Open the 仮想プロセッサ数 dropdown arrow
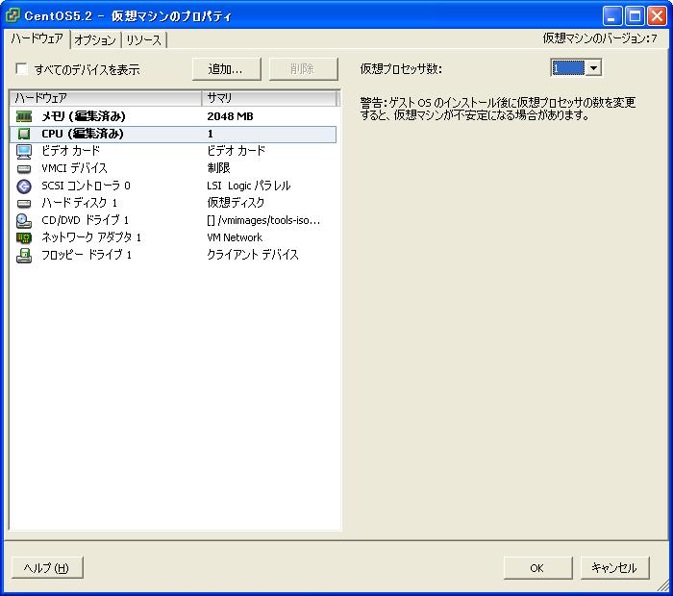673x596 pixels. (x=593, y=68)
